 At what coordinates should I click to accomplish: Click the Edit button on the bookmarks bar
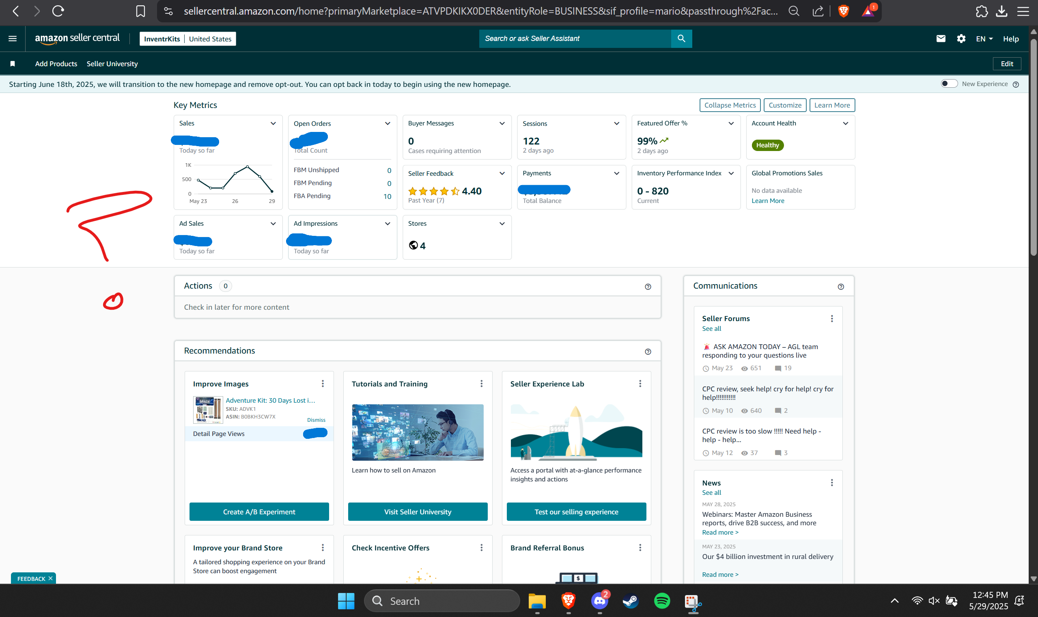tap(1006, 64)
